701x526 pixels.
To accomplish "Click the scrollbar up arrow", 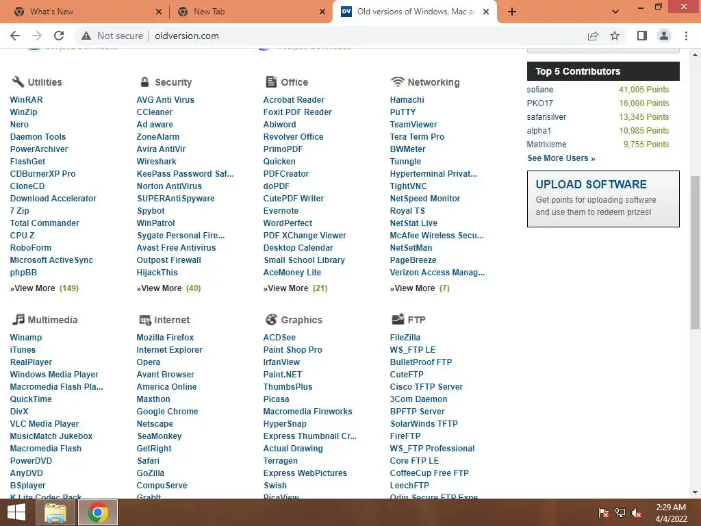I will 695,55.
